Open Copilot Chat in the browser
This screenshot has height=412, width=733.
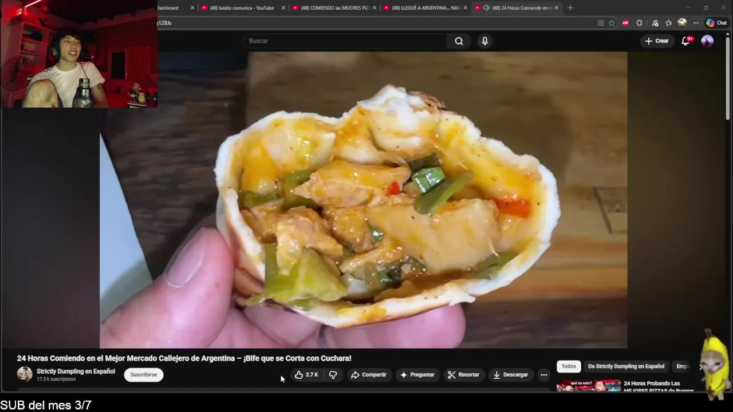click(716, 23)
